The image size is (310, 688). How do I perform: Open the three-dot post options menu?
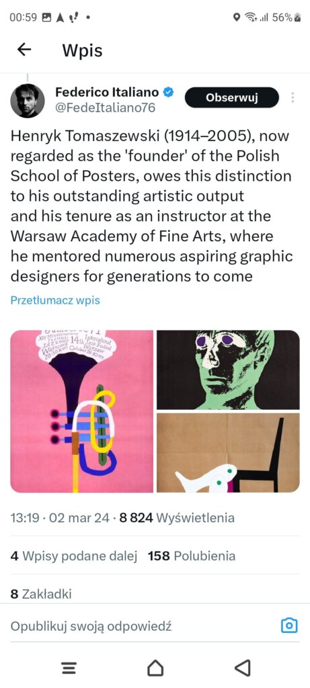coord(293,97)
